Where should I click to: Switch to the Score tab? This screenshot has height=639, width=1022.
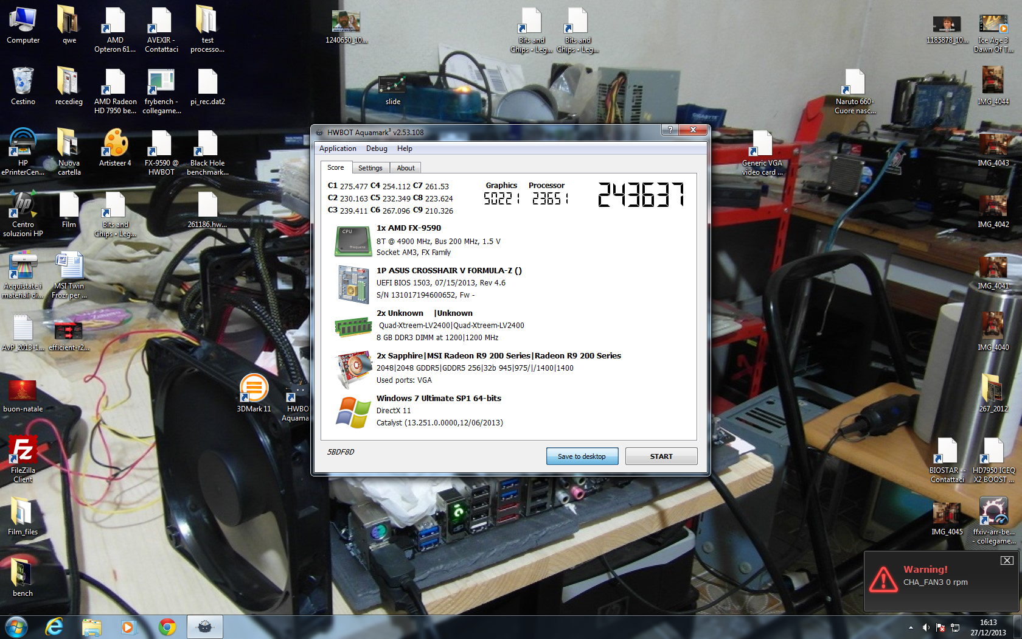tap(335, 167)
